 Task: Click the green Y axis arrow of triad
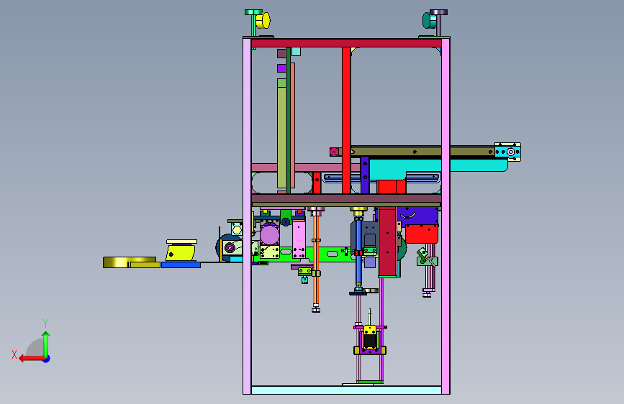(x=46, y=343)
